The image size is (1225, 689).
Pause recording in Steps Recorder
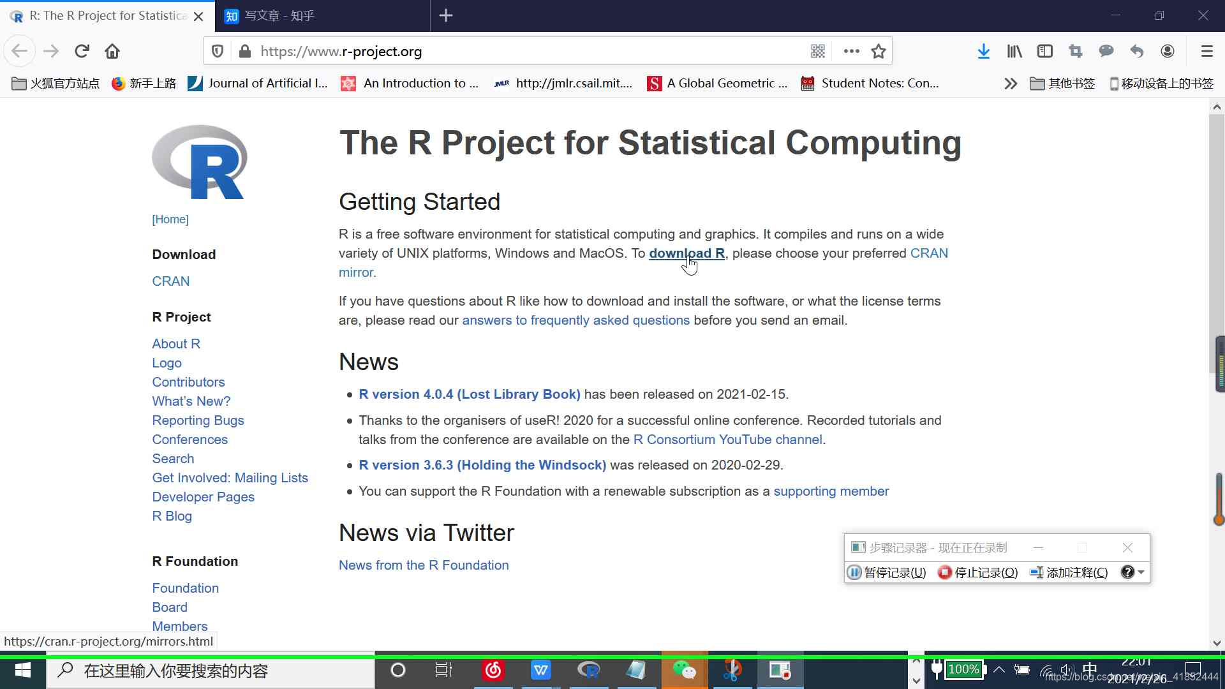click(887, 572)
